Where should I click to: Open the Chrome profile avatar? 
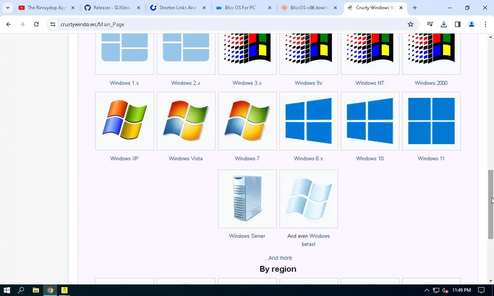(x=472, y=24)
